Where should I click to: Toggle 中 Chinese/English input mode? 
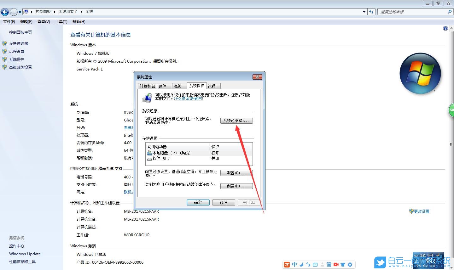[294, 265]
